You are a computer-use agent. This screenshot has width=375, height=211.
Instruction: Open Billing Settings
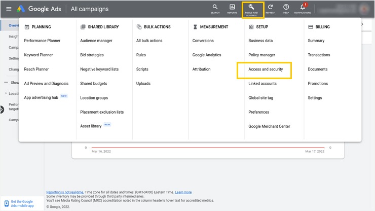coord(315,98)
